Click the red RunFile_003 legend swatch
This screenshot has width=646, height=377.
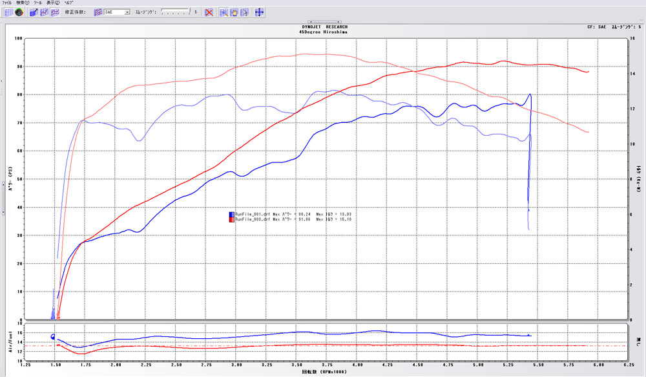point(231,220)
